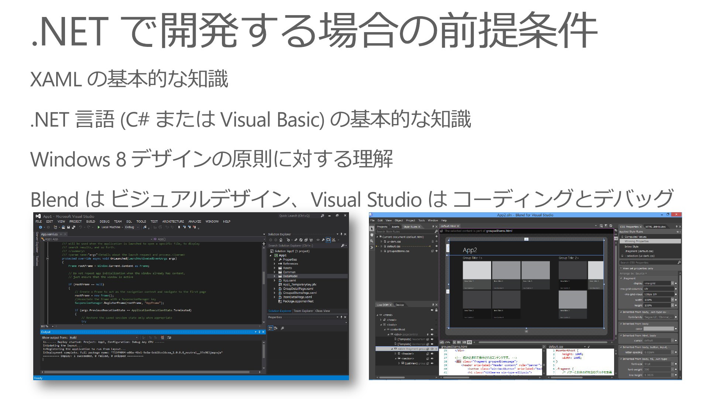Image resolution: width=709 pixels, height=399 pixels.
Task: Click plus icon beside Current document in Style Rules
Action: 436,236
